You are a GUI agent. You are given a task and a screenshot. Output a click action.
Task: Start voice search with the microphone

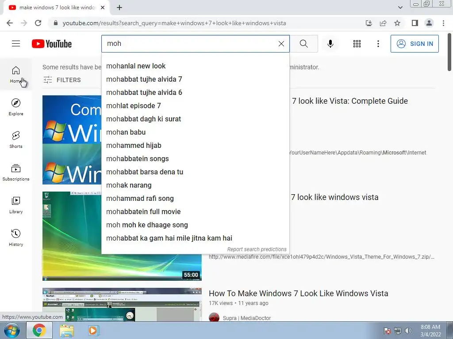click(330, 44)
